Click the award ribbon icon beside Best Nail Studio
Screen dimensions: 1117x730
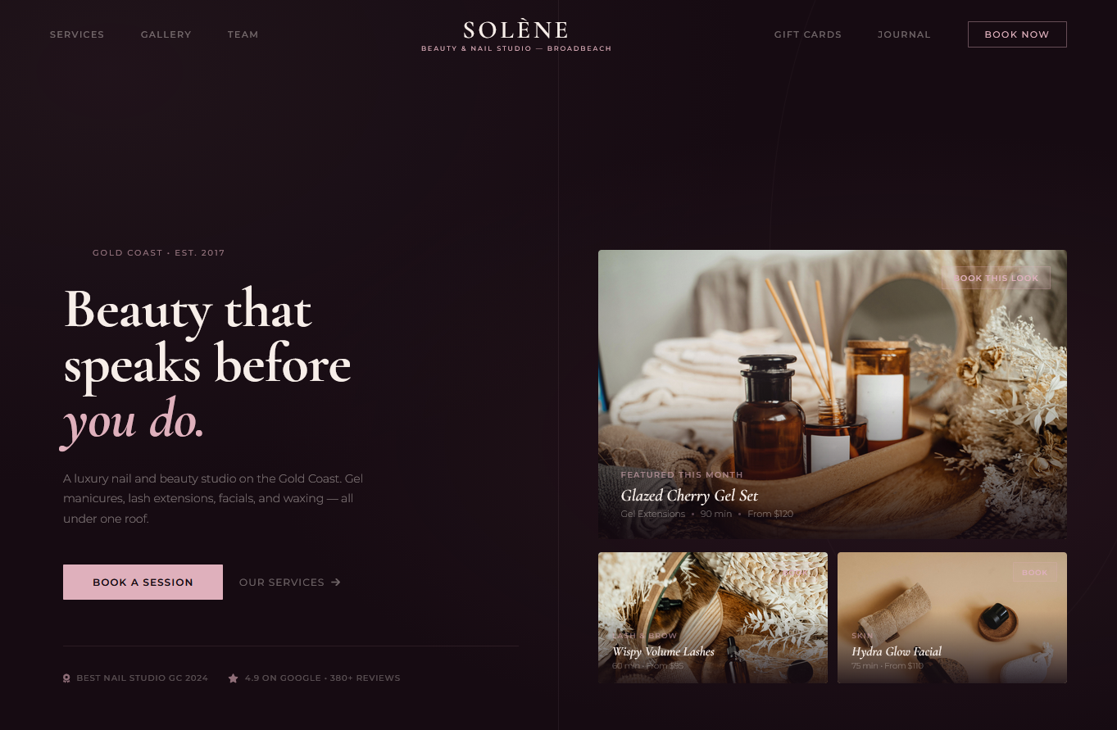[x=66, y=678]
